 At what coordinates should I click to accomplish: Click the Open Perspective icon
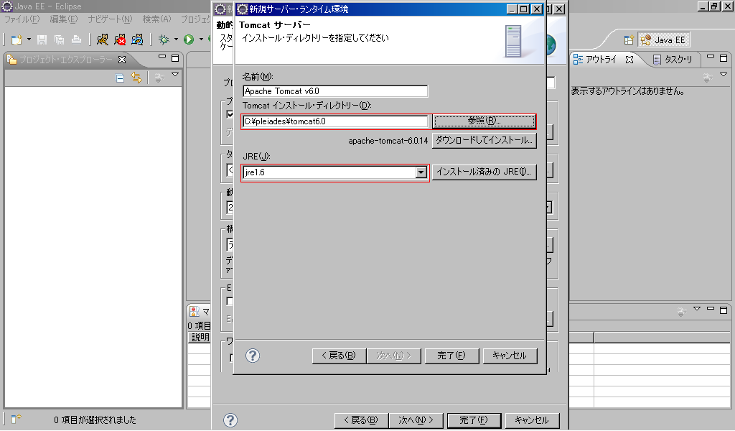point(629,40)
